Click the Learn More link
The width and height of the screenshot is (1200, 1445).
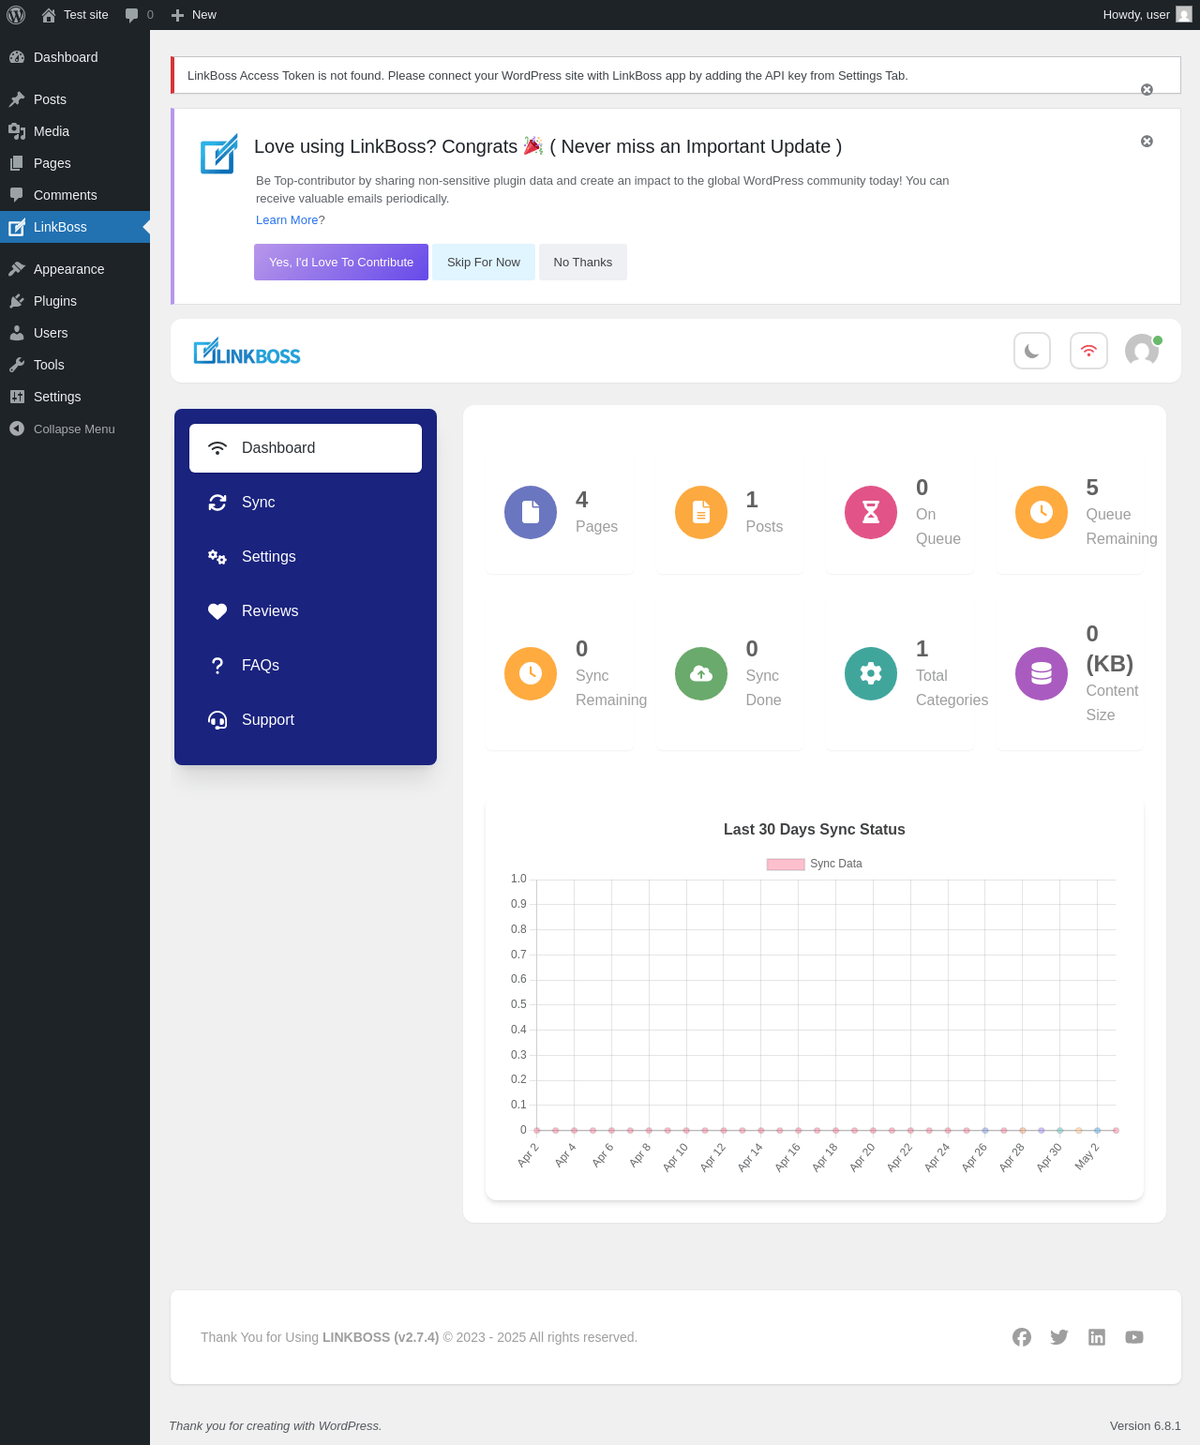287,220
